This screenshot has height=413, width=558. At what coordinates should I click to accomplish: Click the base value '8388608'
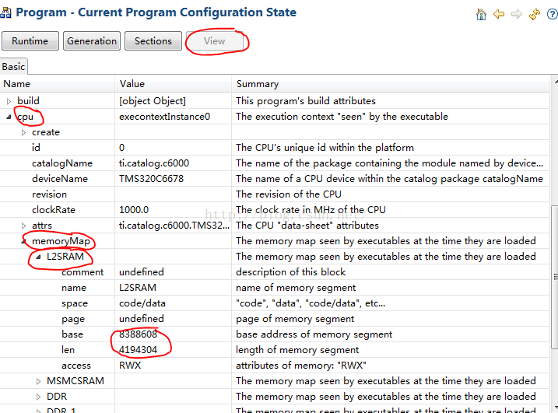tap(138, 334)
